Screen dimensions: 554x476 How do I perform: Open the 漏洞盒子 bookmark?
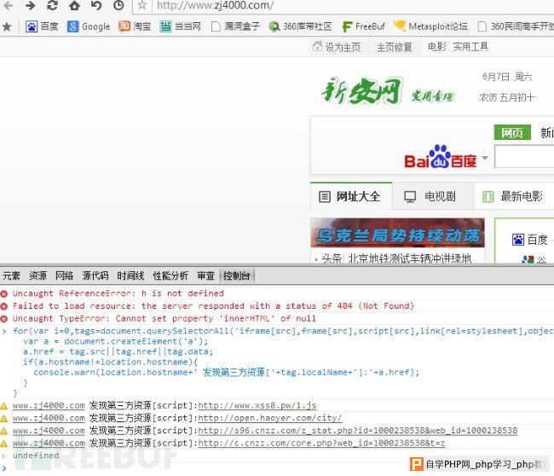pos(235,26)
